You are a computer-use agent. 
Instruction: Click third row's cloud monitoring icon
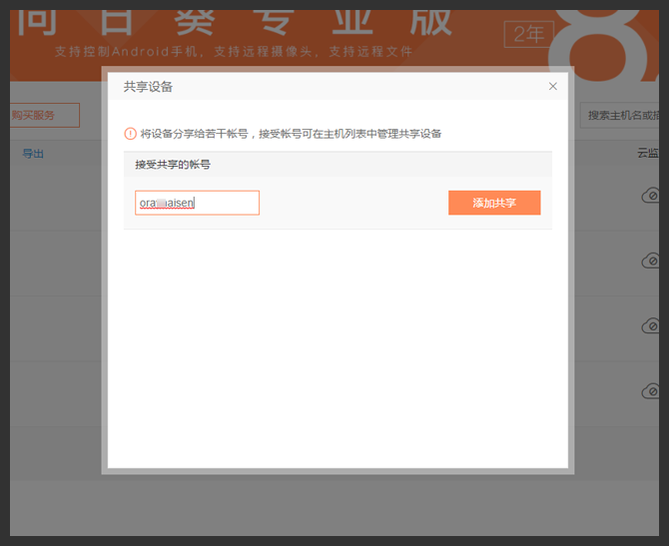click(x=650, y=325)
